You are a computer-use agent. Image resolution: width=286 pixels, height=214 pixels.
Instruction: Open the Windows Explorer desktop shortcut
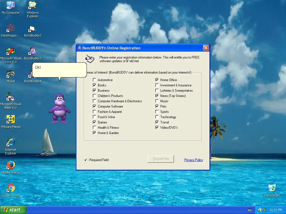32,9
